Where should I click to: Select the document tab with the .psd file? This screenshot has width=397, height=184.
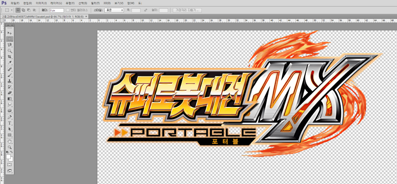point(43,16)
